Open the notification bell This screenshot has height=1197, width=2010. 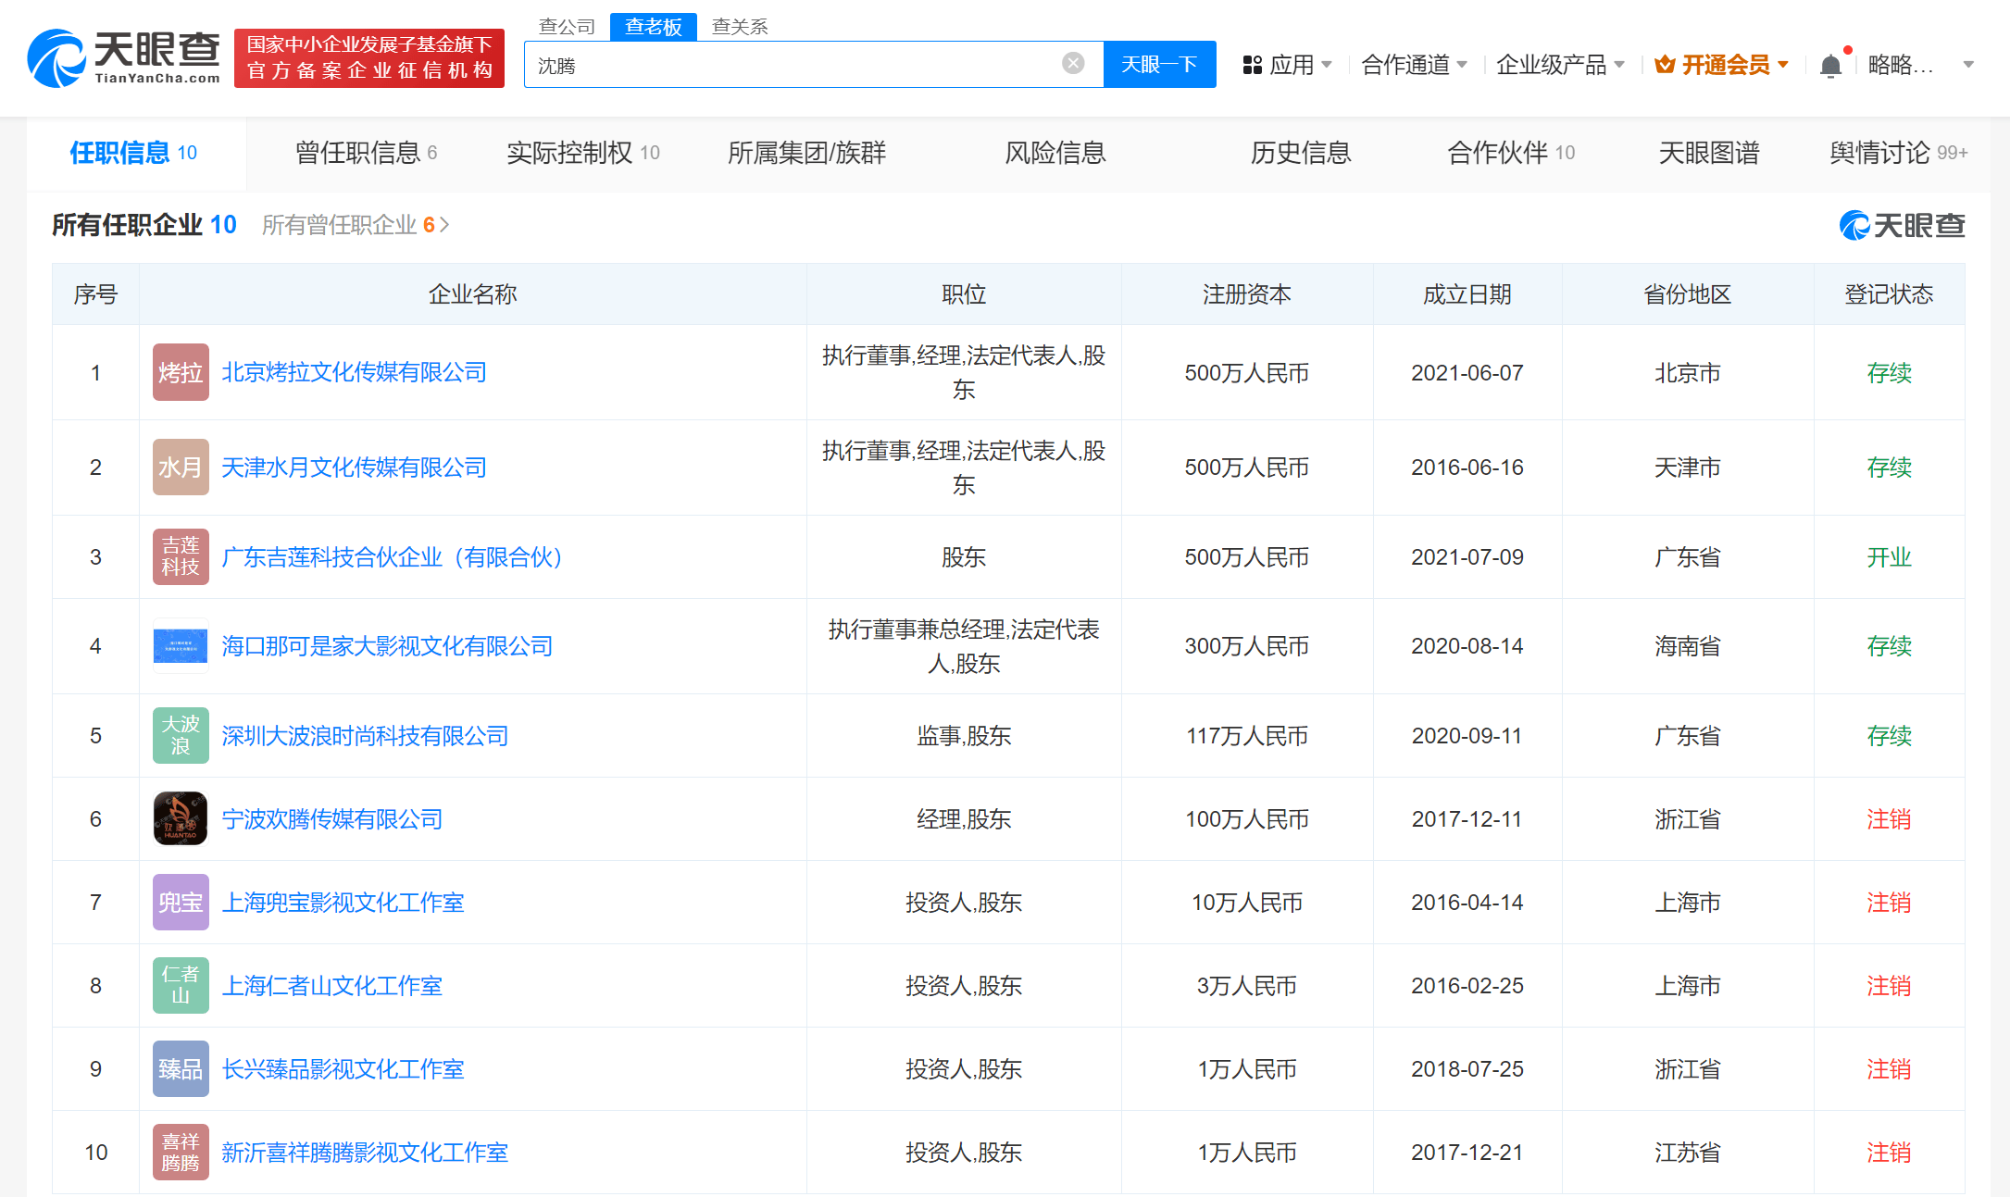(1830, 64)
